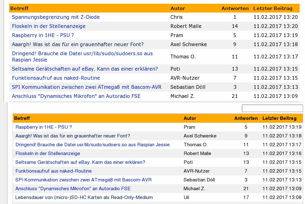This screenshot has width=305, height=204.
Task: Open Anschluss Dynamisches Mikrofon thread in lower table
Action: [73, 189]
